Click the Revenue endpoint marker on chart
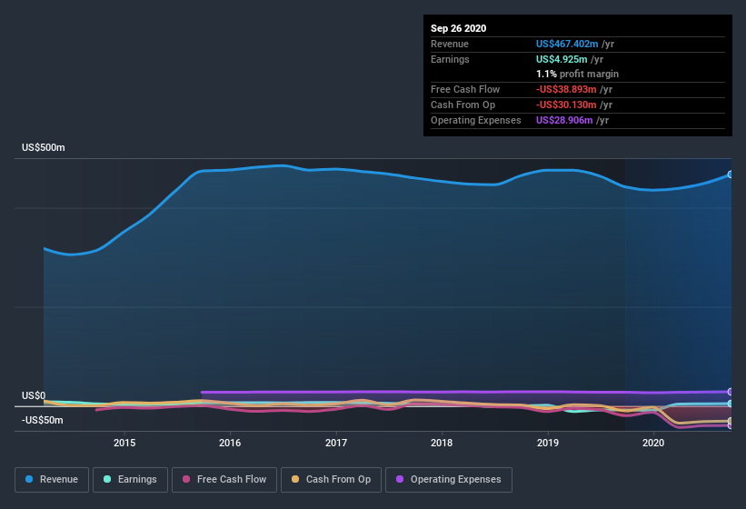 point(731,175)
